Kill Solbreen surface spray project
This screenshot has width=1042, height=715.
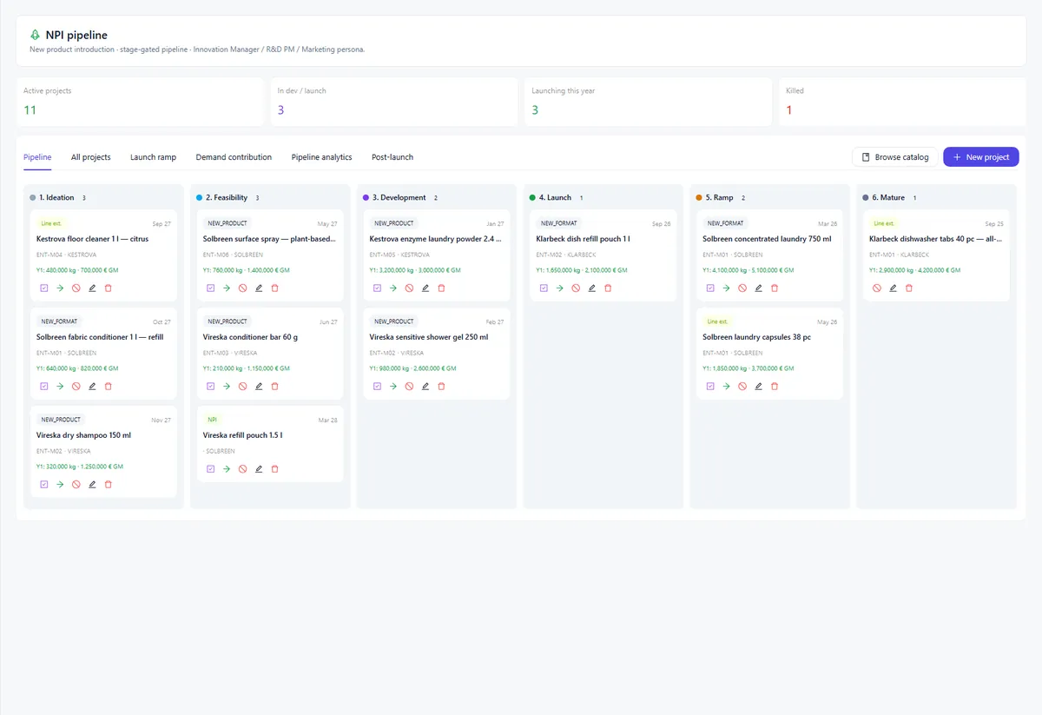243,288
